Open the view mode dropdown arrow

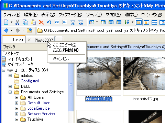tap(97, 22)
